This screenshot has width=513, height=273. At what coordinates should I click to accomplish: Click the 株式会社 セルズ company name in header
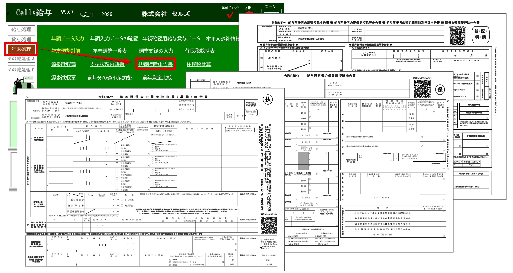pos(166,14)
